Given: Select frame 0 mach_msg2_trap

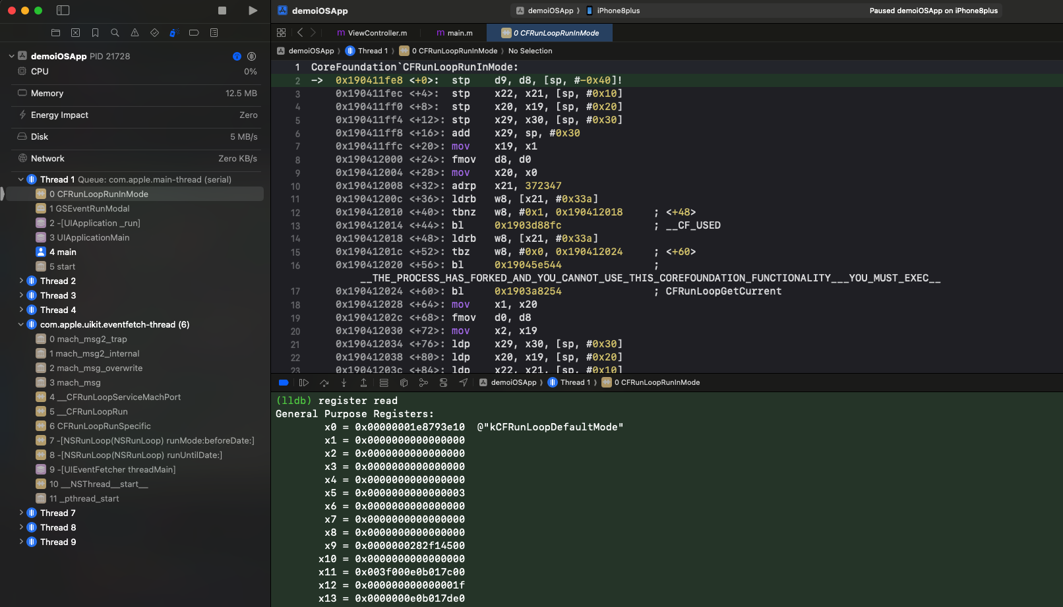Looking at the screenshot, I should point(135,339).
